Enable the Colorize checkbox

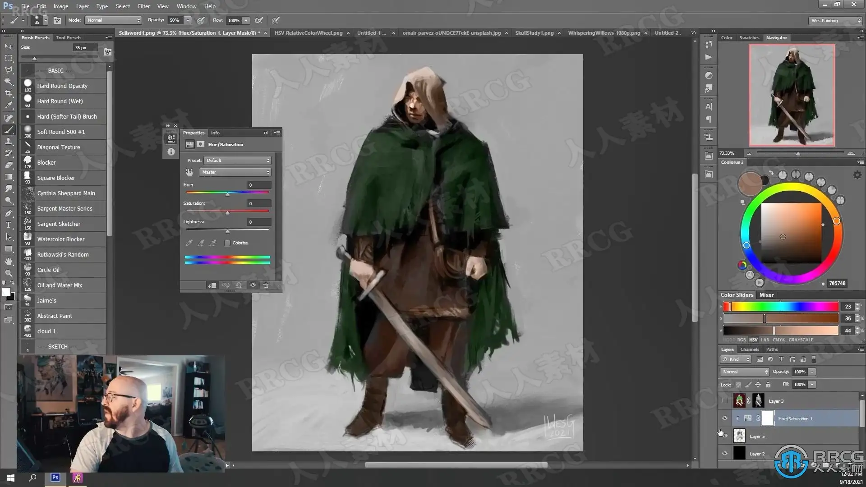click(x=227, y=243)
